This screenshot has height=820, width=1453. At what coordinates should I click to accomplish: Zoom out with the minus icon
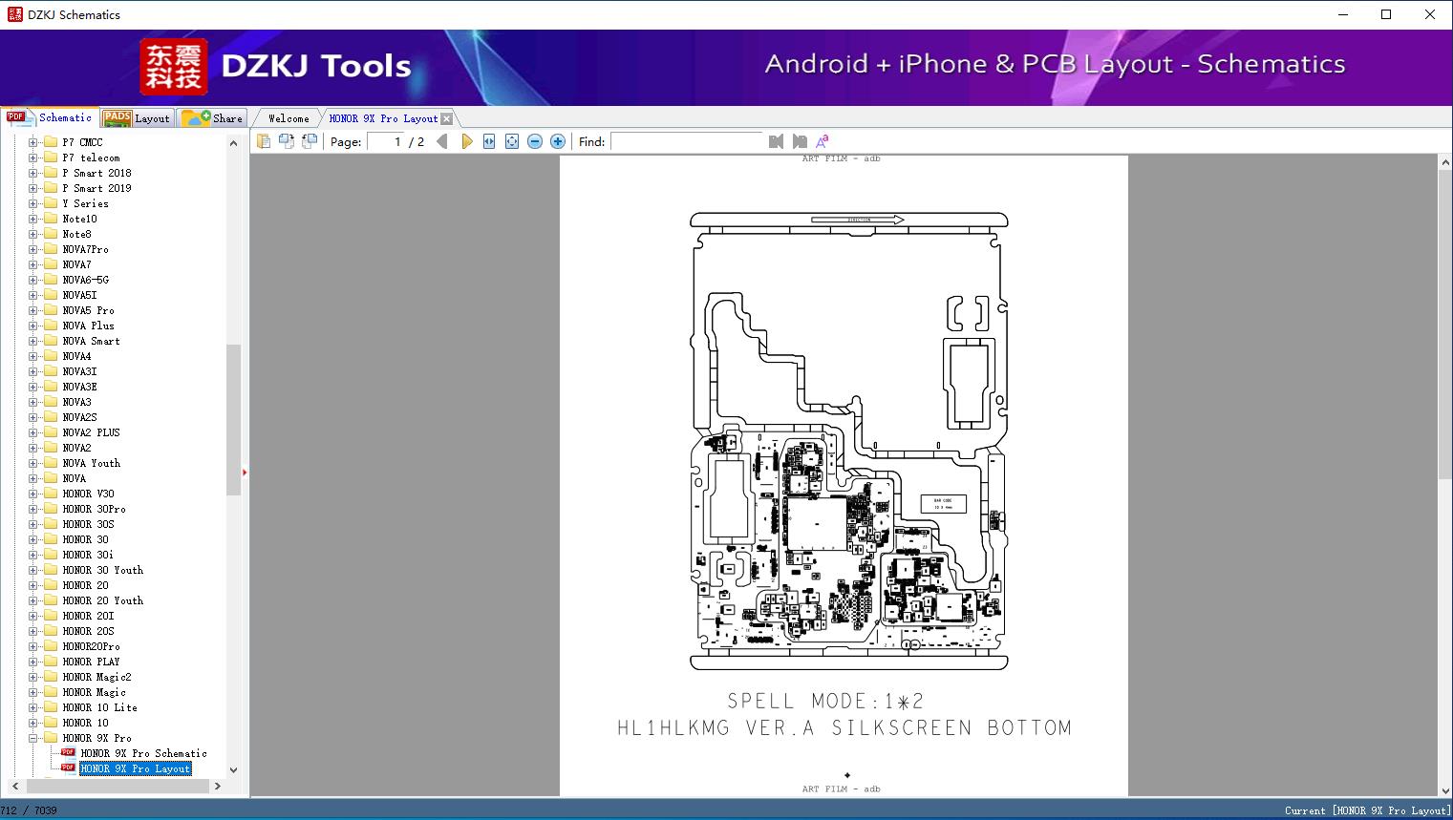pyautogui.click(x=535, y=141)
